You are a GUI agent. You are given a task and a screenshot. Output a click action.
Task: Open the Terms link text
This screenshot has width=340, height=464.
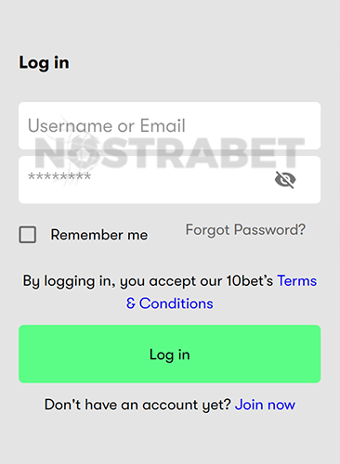(x=297, y=281)
